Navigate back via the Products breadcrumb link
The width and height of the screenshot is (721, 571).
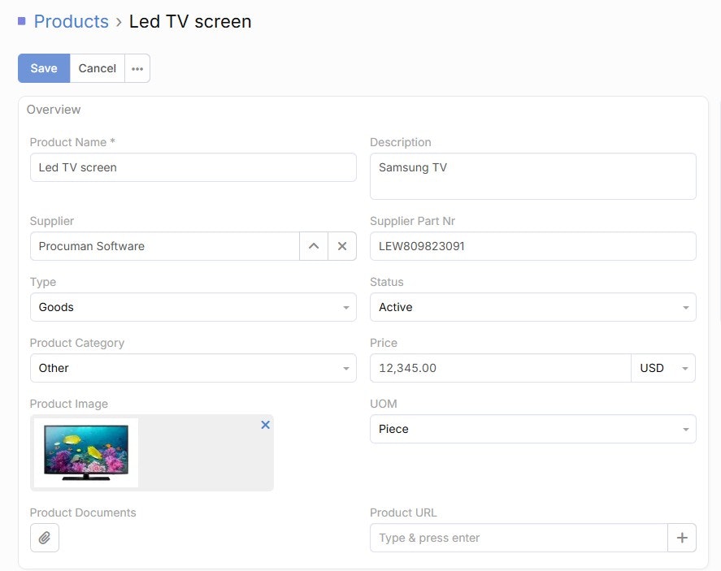click(x=72, y=21)
